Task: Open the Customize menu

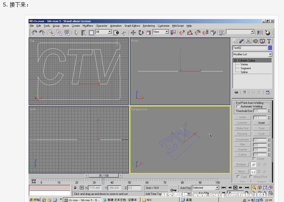Action: coord(163,26)
